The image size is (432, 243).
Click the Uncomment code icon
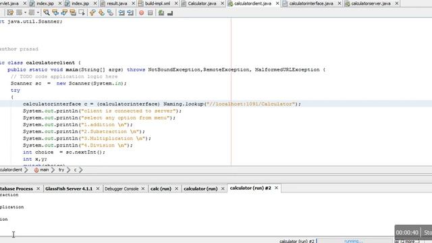[170, 13]
